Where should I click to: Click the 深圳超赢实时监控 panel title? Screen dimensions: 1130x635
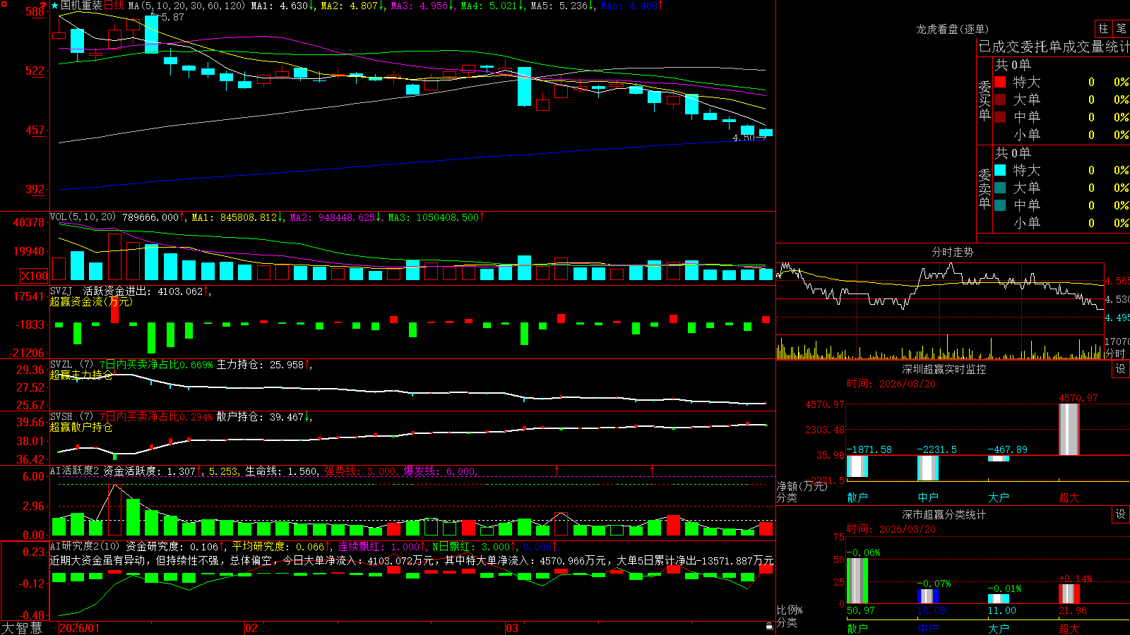tap(944, 369)
